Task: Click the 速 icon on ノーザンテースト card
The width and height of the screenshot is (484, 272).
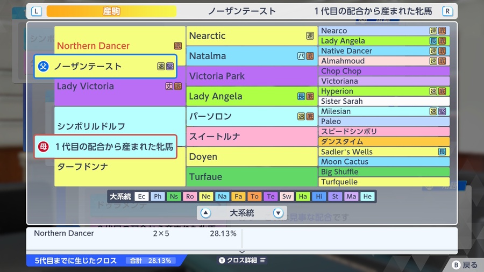Action: coord(161,66)
